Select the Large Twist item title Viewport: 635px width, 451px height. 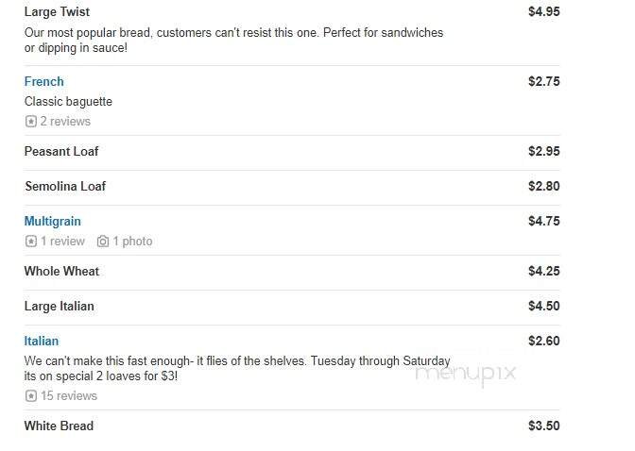tap(57, 12)
